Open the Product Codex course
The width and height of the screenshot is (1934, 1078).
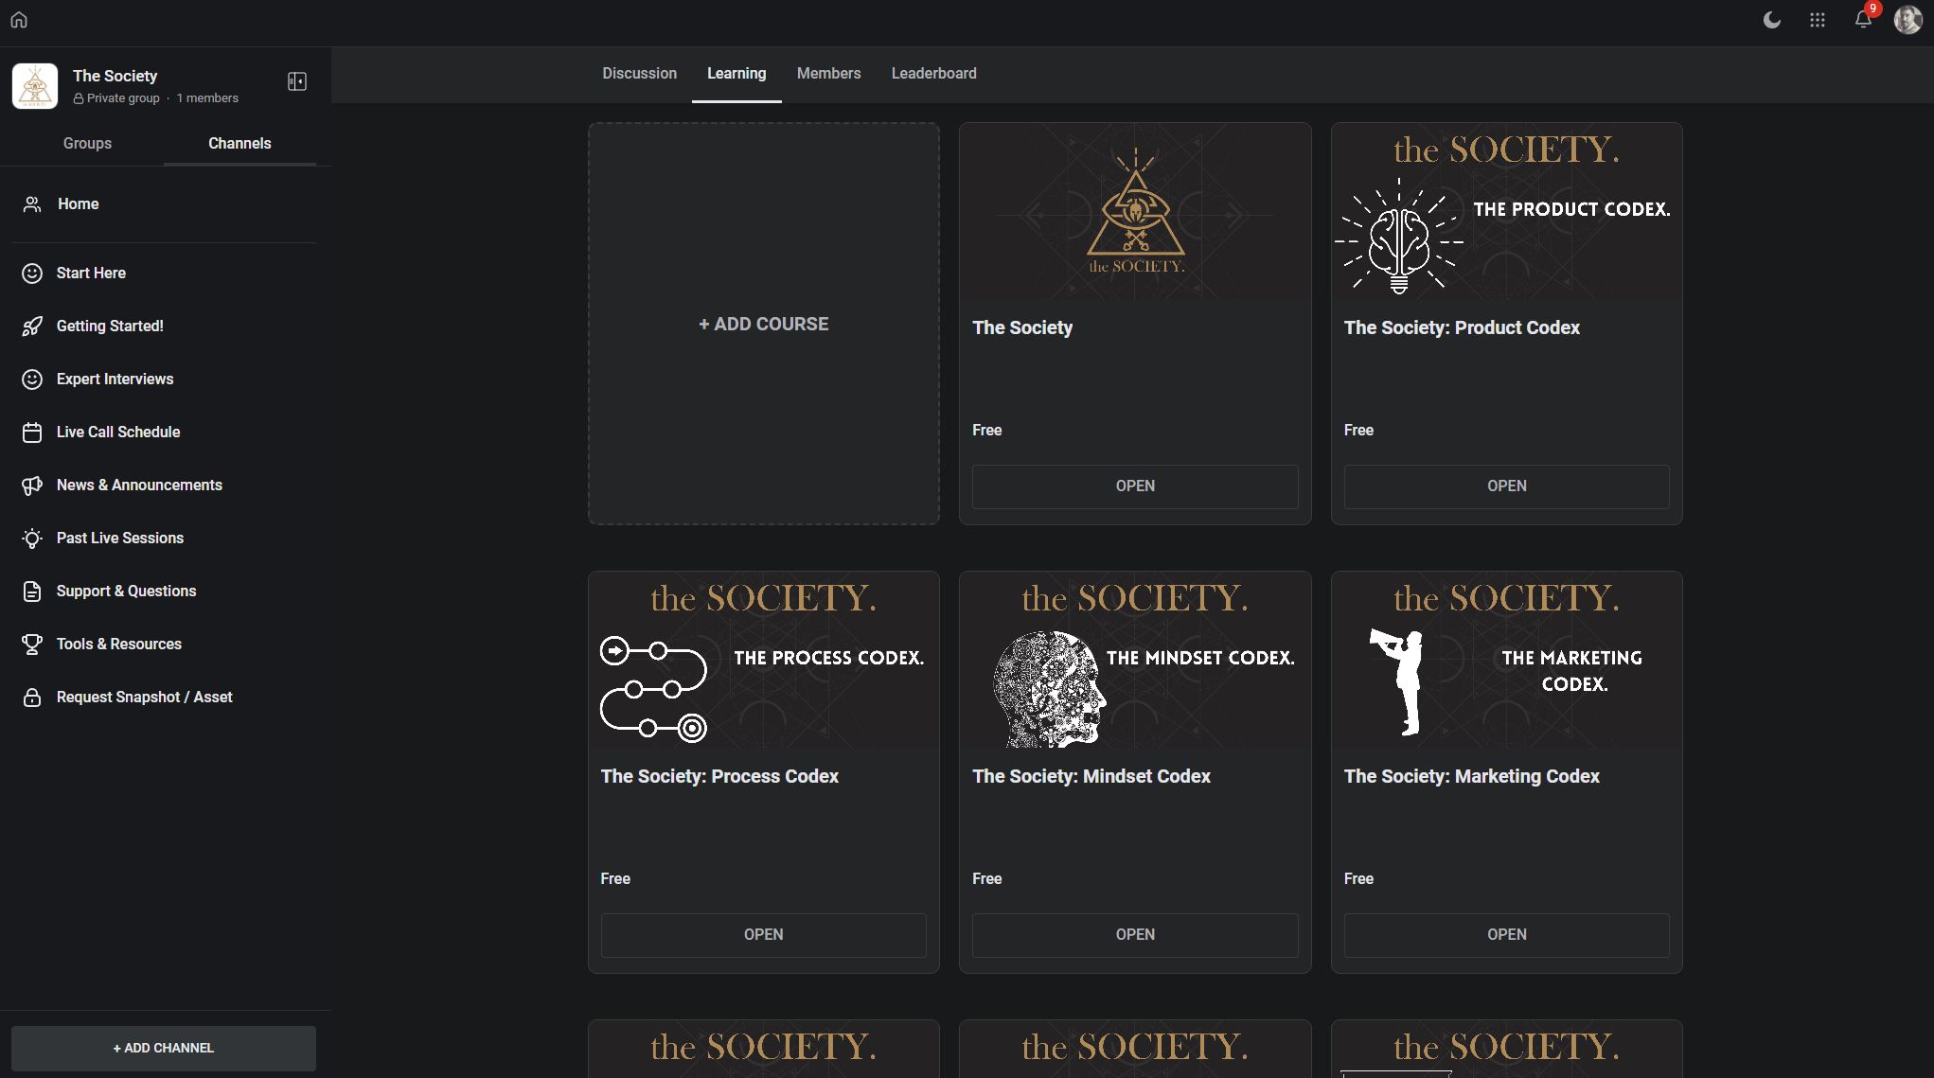point(1506,486)
